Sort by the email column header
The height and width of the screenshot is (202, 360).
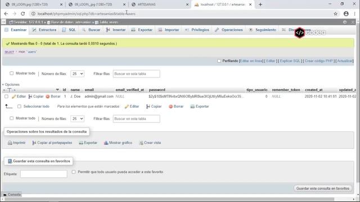coord(89,90)
